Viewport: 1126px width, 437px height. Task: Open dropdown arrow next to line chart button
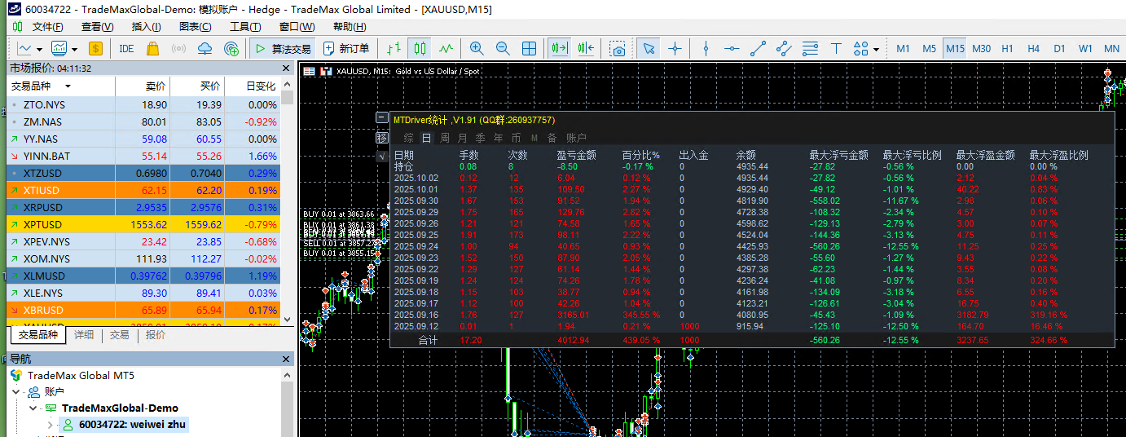click(x=39, y=49)
